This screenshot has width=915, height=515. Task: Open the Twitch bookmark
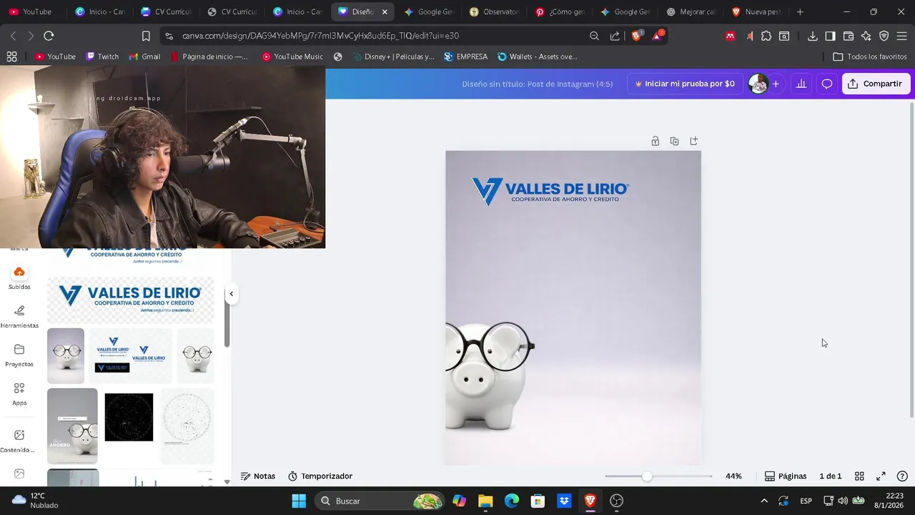tap(102, 57)
